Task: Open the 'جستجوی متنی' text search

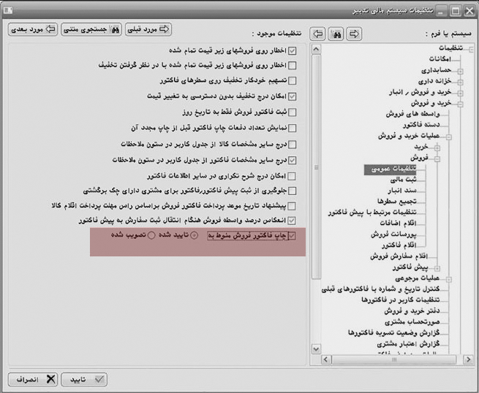Action: (x=92, y=29)
